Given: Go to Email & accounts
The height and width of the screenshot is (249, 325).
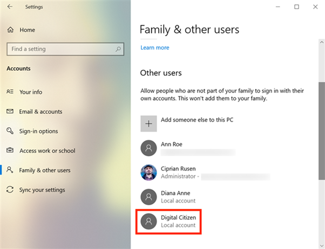Looking at the screenshot, I should click(40, 112).
